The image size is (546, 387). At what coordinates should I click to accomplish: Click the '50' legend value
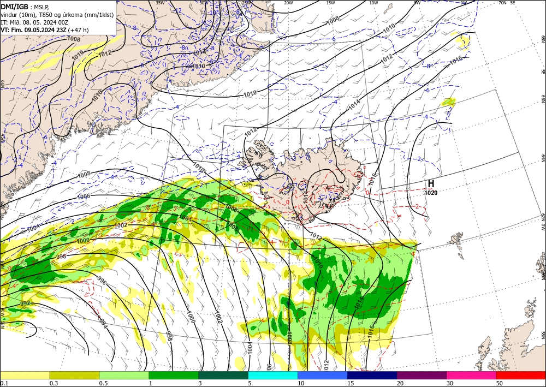[x=500, y=383]
